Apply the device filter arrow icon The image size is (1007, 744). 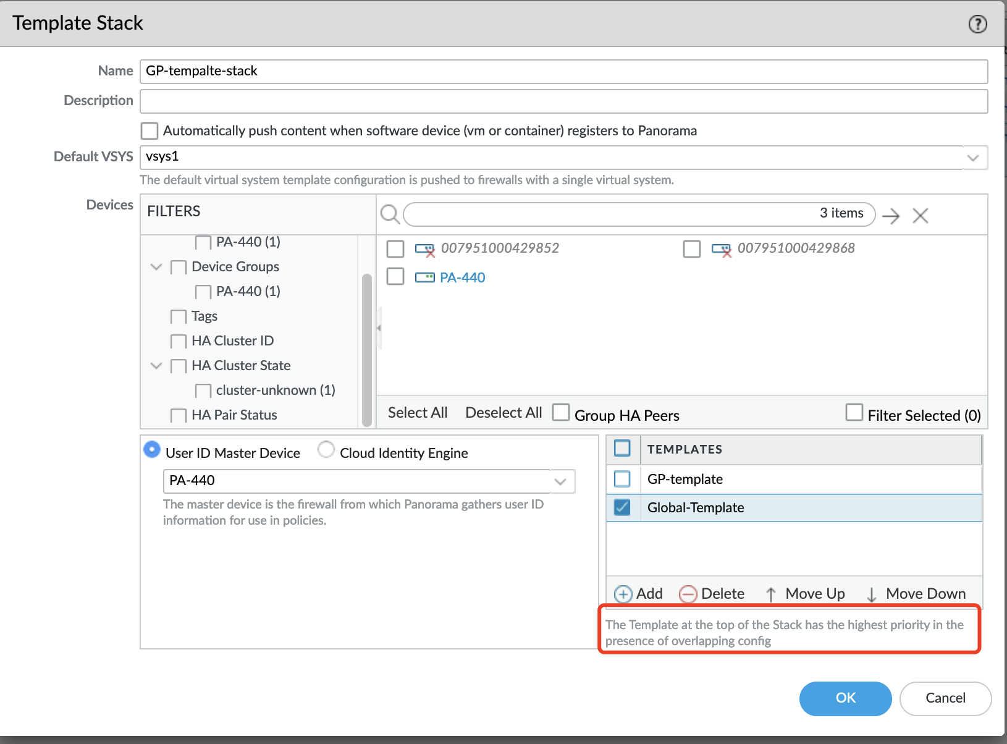click(x=890, y=216)
